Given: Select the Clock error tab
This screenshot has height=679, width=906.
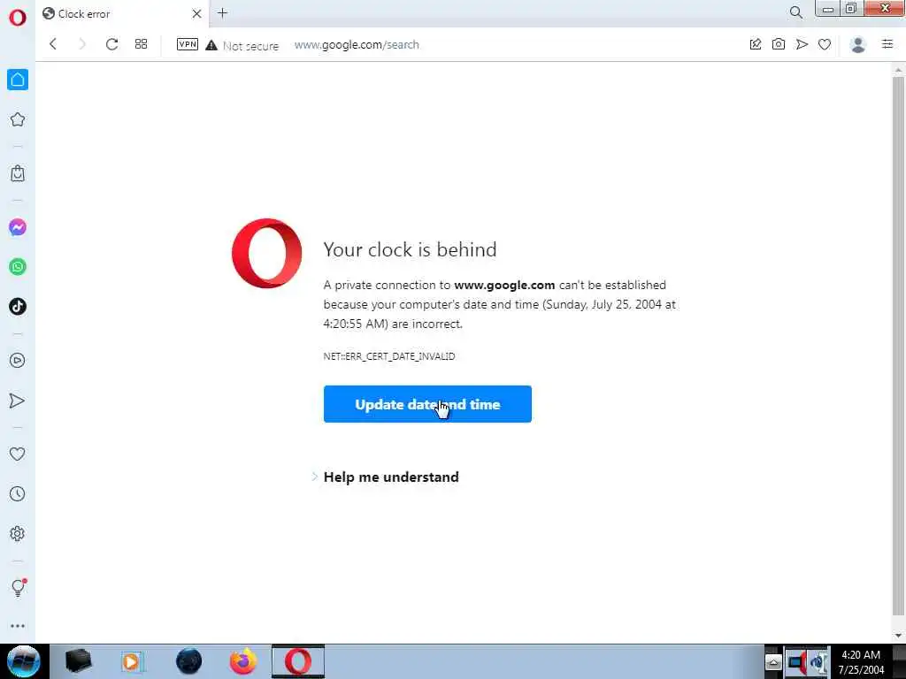Looking at the screenshot, I should click(x=122, y=13).
